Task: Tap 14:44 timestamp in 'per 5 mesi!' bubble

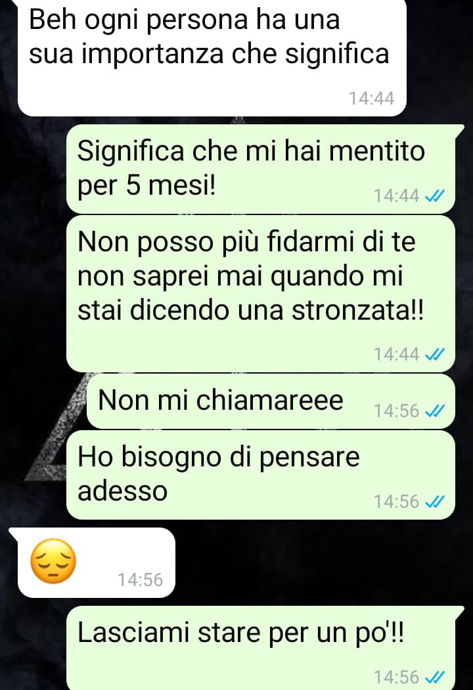Action: click(397, 195)
